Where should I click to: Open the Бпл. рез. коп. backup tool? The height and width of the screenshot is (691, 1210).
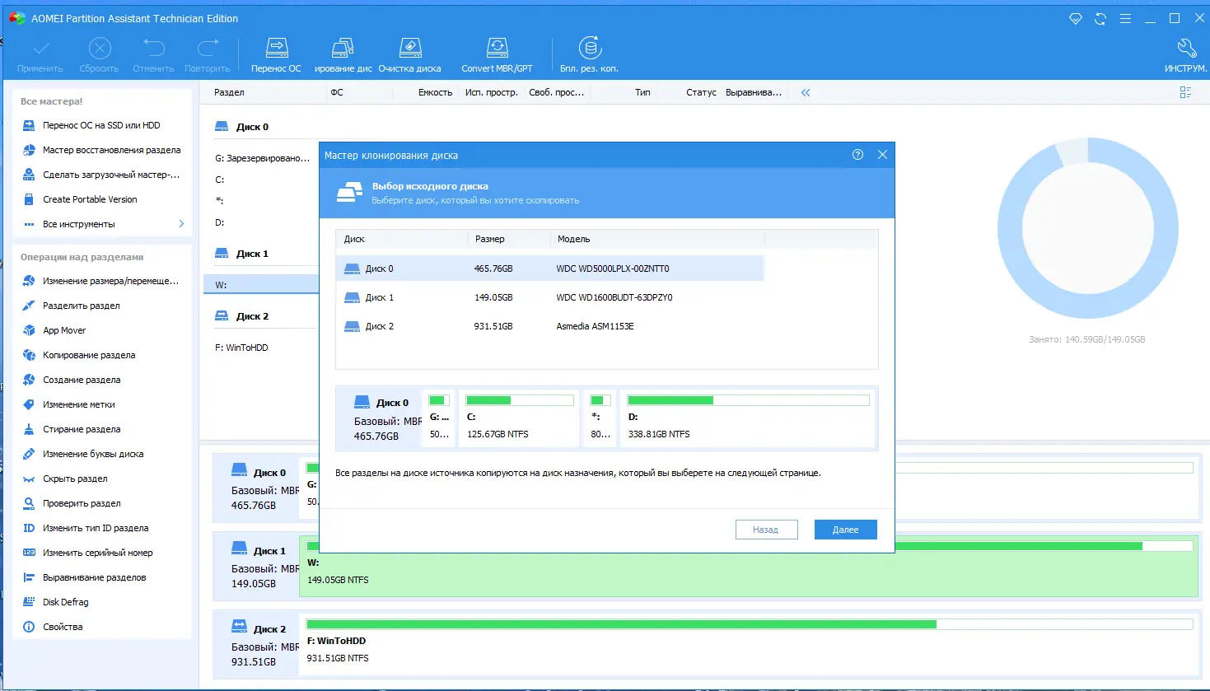[x=589, y=55]
